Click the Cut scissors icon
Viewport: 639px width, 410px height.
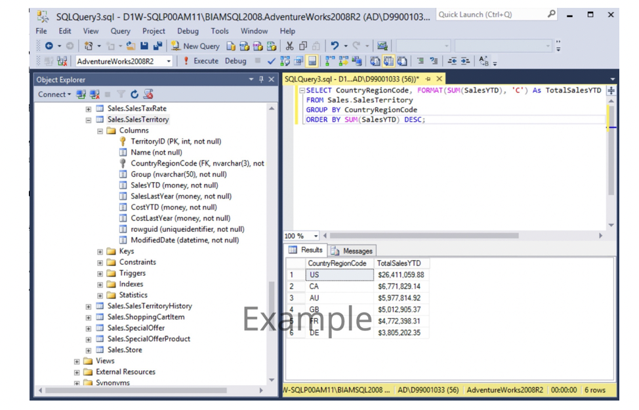tap(289, 46)
